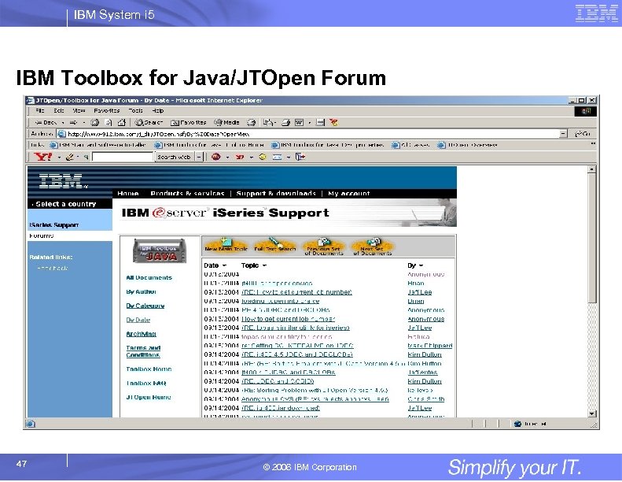Click the Previous Set of Documents icon

(x=324, y=247)
